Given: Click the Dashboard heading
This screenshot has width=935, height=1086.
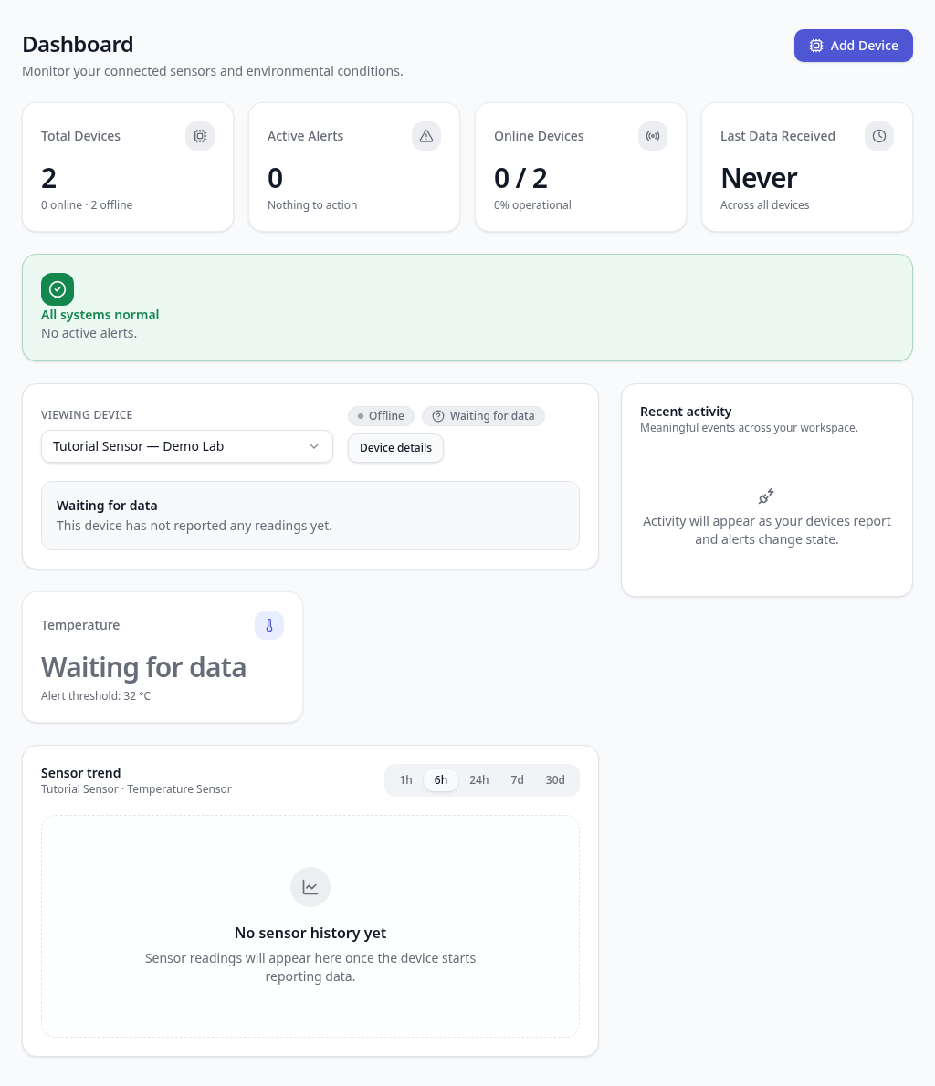Looking at the screenshot, I should 78,45.
